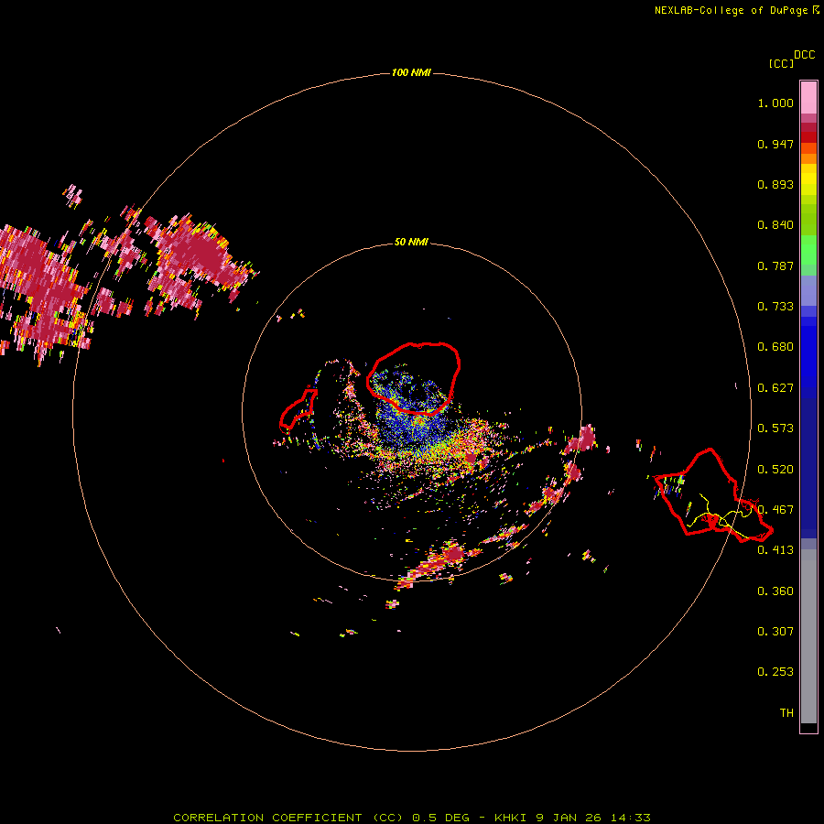This screenshot has height=824, width=824.
Task: Click the 1.000 color scale value
Action: pyautogui.click(x=775, y=103)
